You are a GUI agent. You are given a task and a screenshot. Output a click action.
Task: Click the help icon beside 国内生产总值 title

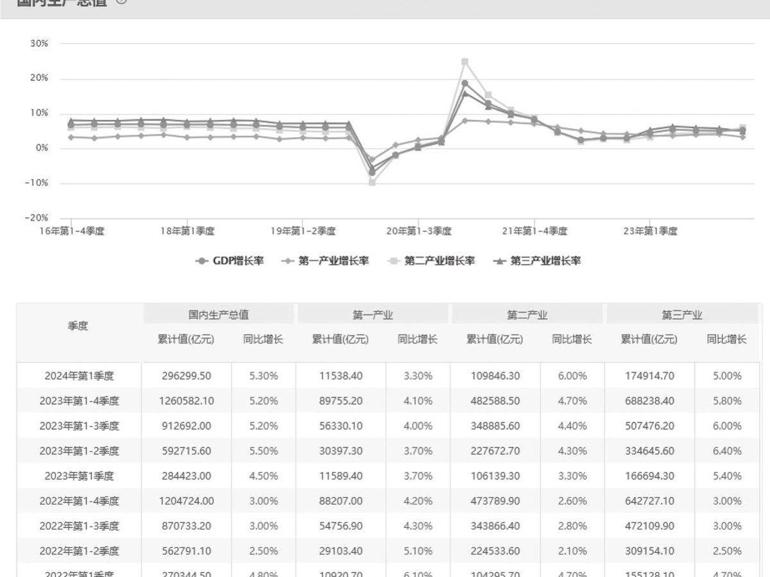click(x=122, y=2)
